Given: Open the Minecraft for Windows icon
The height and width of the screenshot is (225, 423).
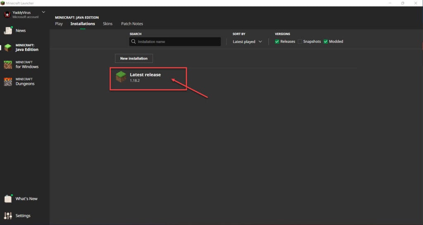Looking at the screenshot, I should (8, 65).
